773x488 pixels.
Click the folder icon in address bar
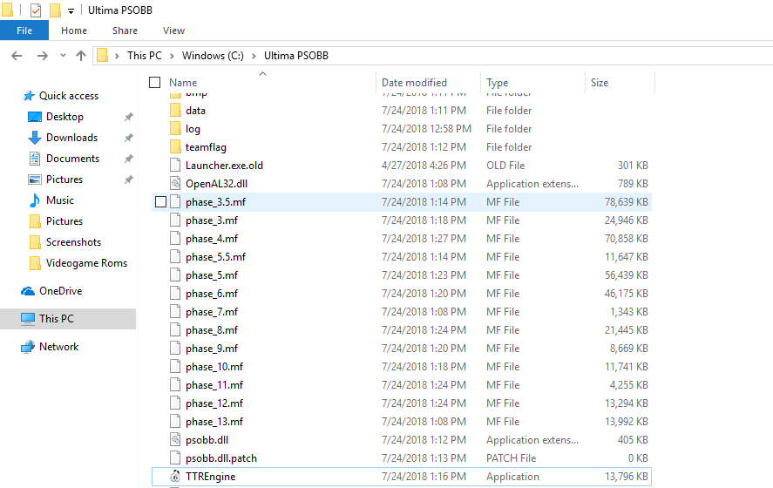tap(103, 55)
